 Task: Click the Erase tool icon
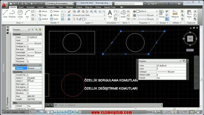(69, 11)
